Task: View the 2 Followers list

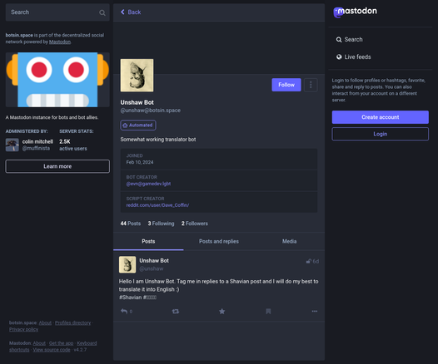Action: point(195,224)
